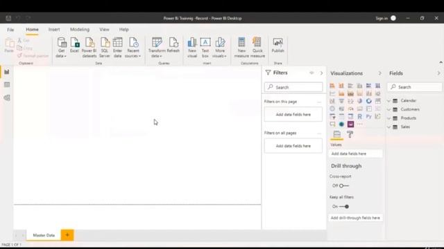
Task: Click Add data fields under Filters on all pages
Action: pyautogui.click(x=293, y=146)
